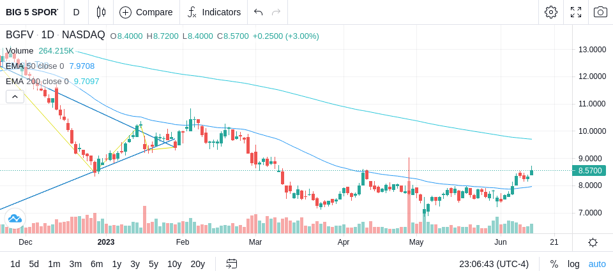Select the 5d time range
Screen dimensions: 613x276
(34, 265)
